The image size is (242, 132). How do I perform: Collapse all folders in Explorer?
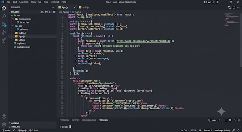coord(54,12)
